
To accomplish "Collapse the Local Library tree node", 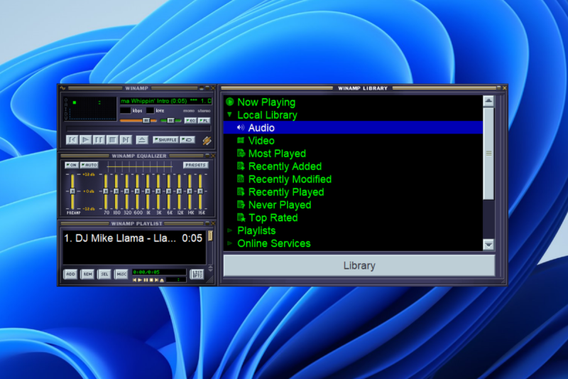I will tap(229, 114).
